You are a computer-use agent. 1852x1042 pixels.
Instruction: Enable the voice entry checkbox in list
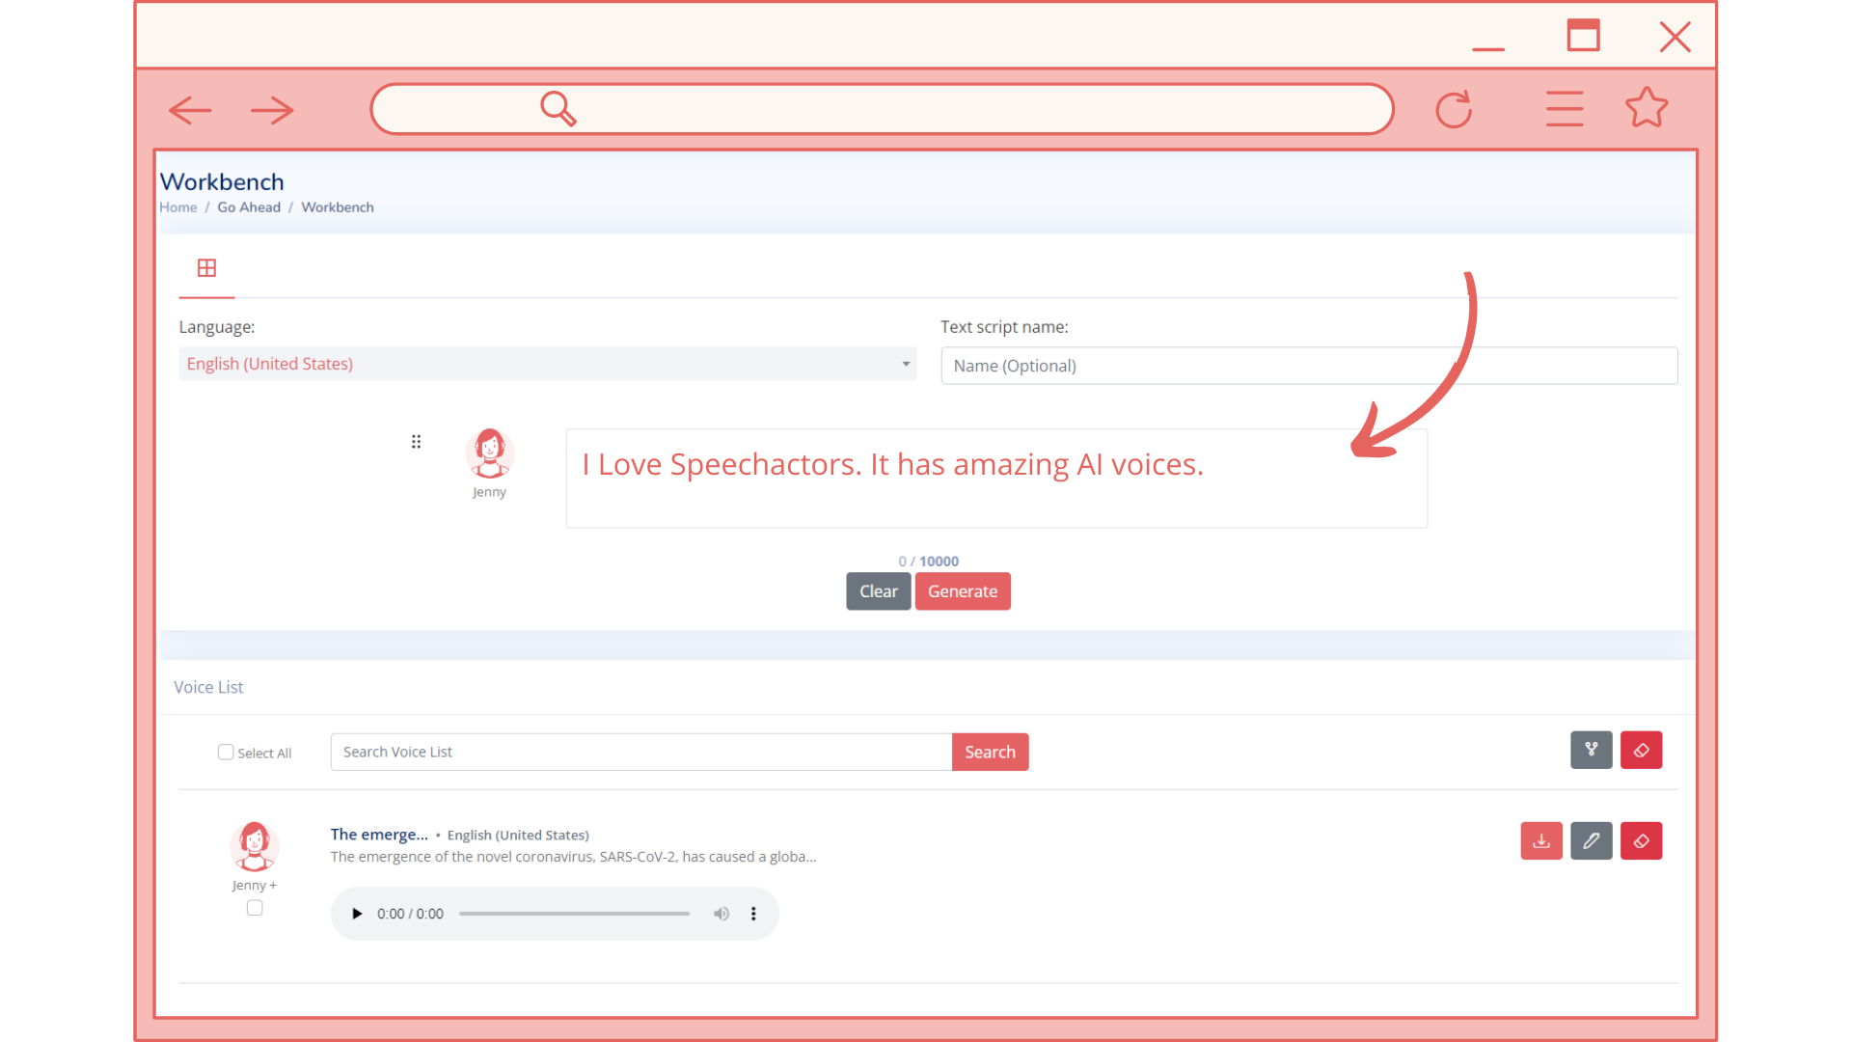coord(255,907)
